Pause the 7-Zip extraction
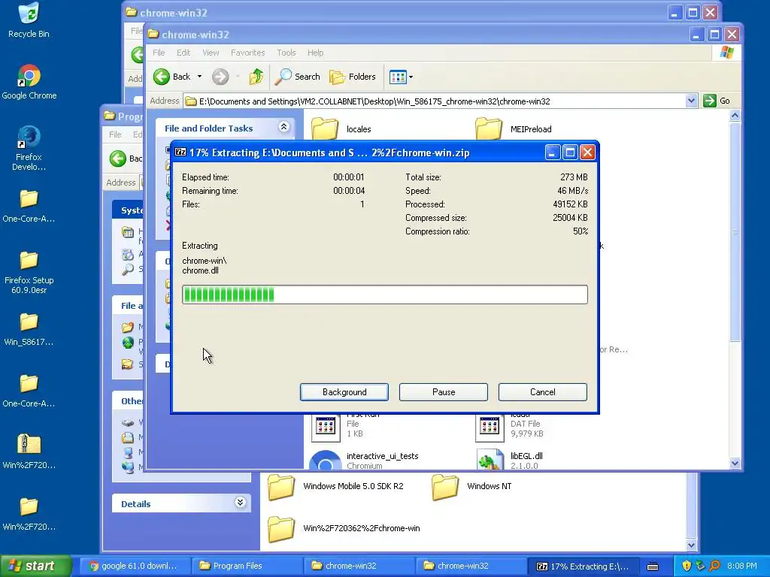This screenshot has width=770, height=577. pyautogui.click(x=444, y=392)
